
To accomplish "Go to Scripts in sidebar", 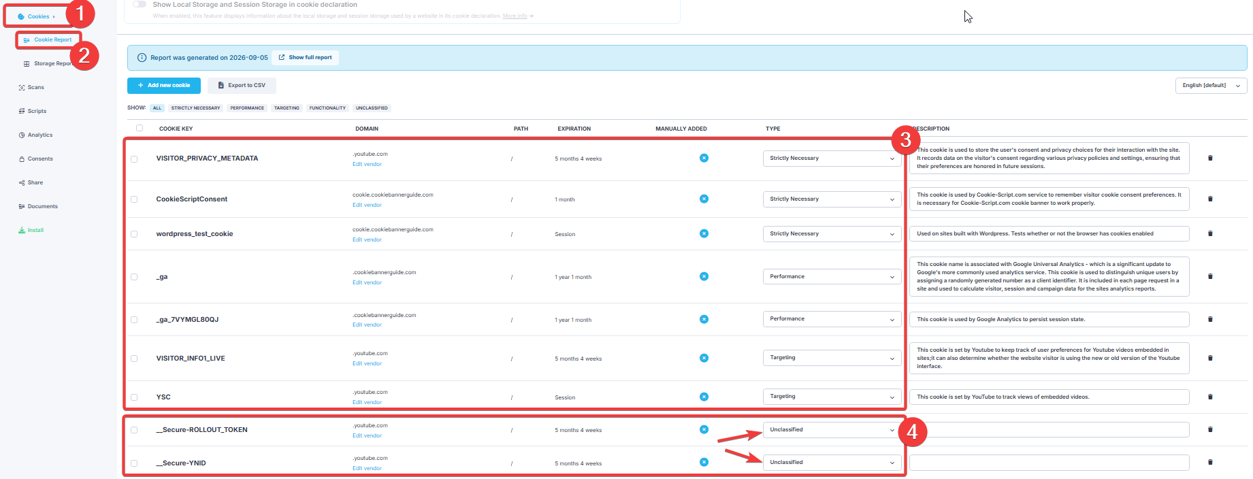I will click(x=33, y=111).
